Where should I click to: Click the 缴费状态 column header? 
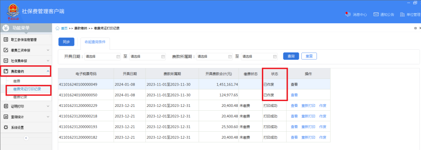click(251, 74)
